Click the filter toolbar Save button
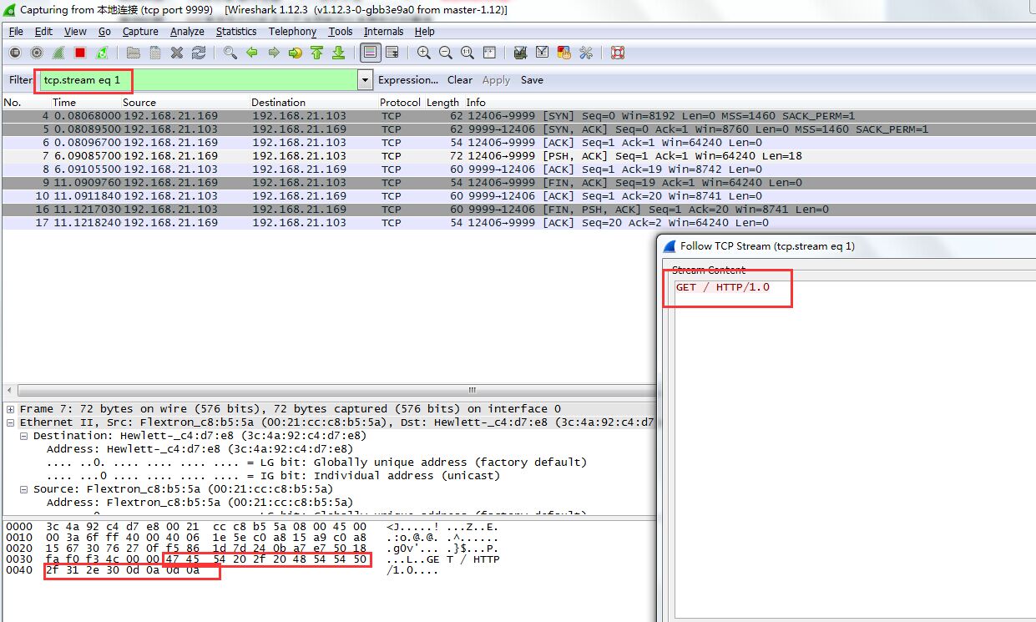Viewport: 1036px width, 622px height. click(532, 80)
